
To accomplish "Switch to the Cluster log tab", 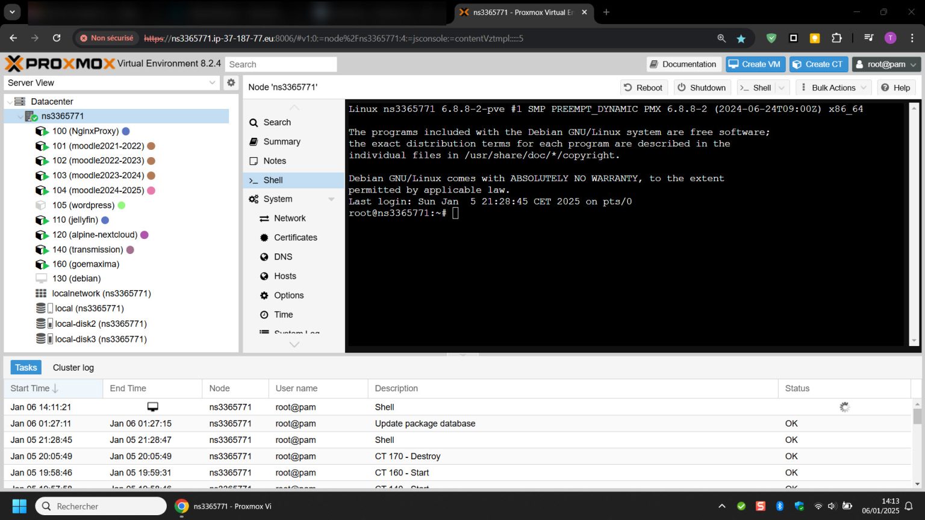I will click(73, 368).
